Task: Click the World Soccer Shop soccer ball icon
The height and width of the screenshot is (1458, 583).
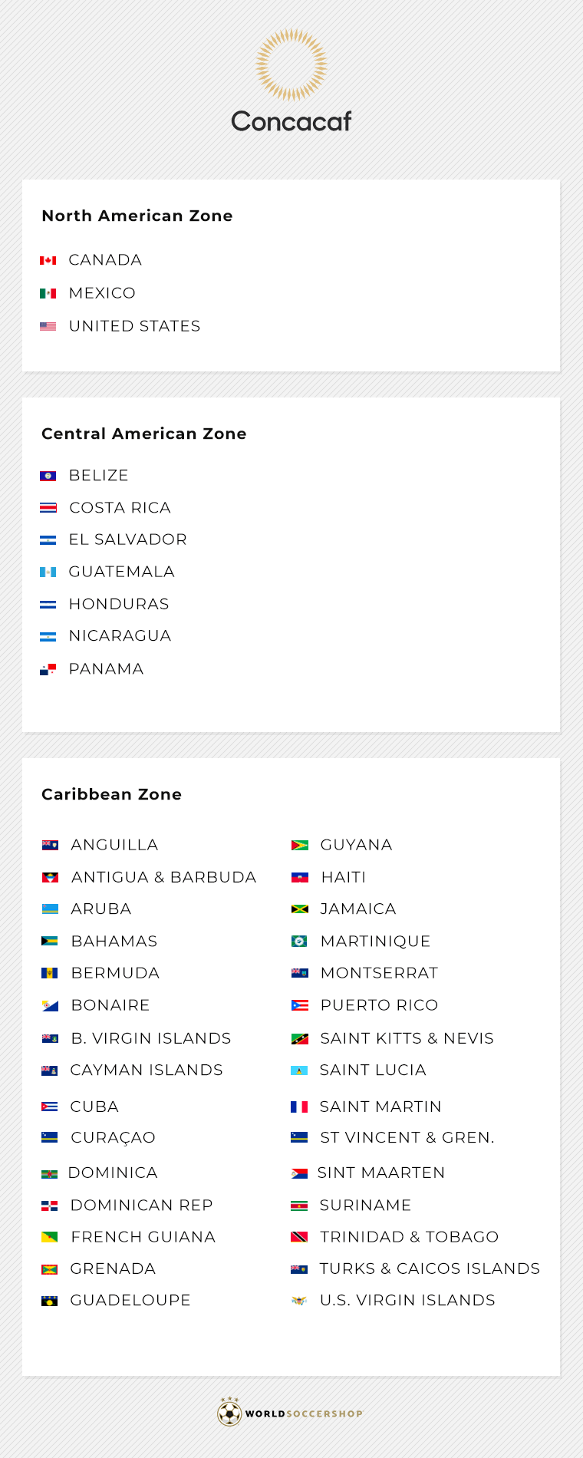Action: coord(229,1413)
